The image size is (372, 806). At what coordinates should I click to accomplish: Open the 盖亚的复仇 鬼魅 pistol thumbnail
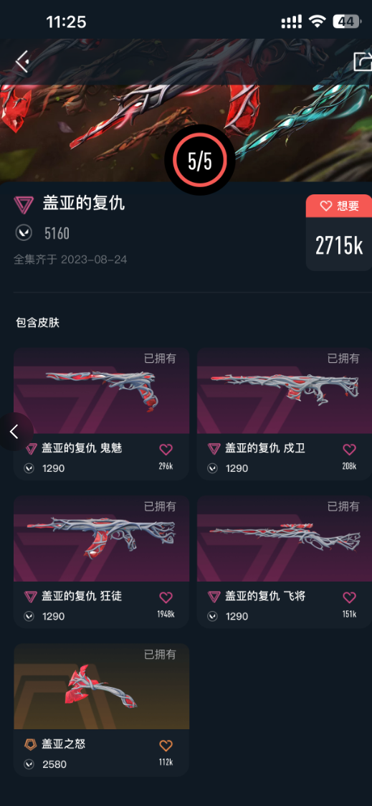101,391
